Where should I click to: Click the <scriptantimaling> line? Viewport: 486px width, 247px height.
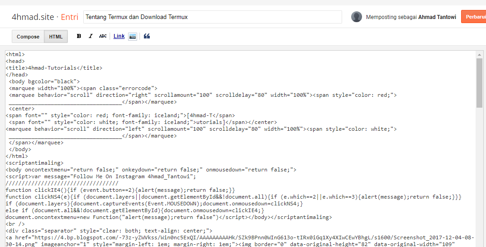pyautogui.click(x=34, y=163)
